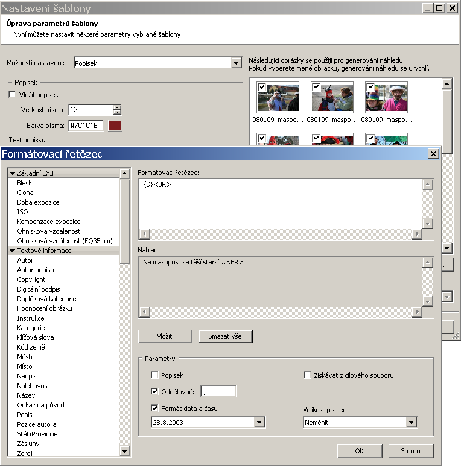Collapse the Textové informace tree group
Image resolution: width=461 pixels, height=466 pixels.
12,251
